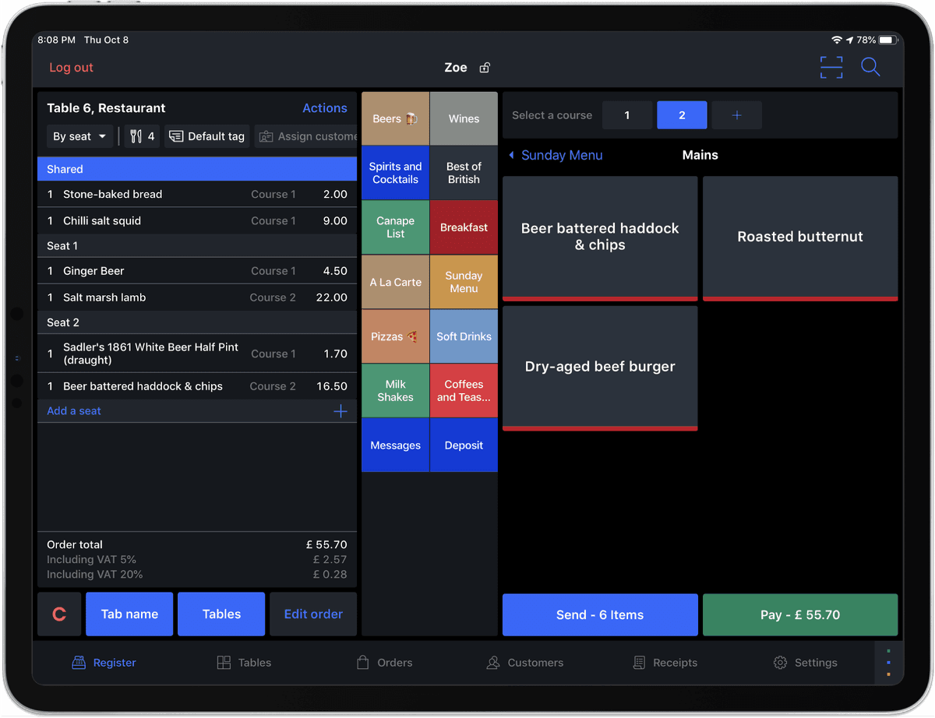Open the Default tag selector
935x718 pixels.
[x=207, y=136]
